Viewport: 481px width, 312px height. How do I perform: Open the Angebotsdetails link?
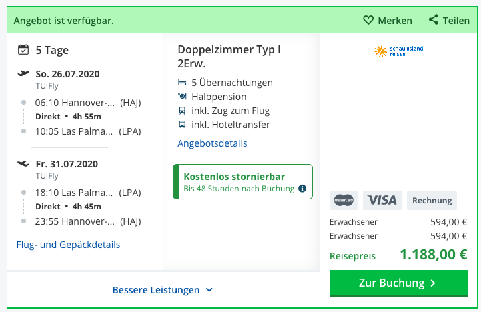(x=212, y=143)
